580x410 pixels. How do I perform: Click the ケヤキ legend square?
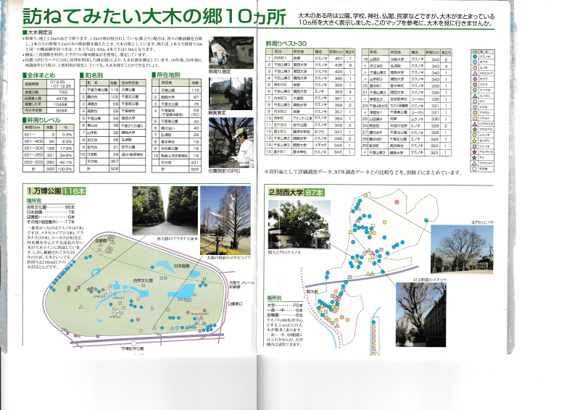point(475,106)
